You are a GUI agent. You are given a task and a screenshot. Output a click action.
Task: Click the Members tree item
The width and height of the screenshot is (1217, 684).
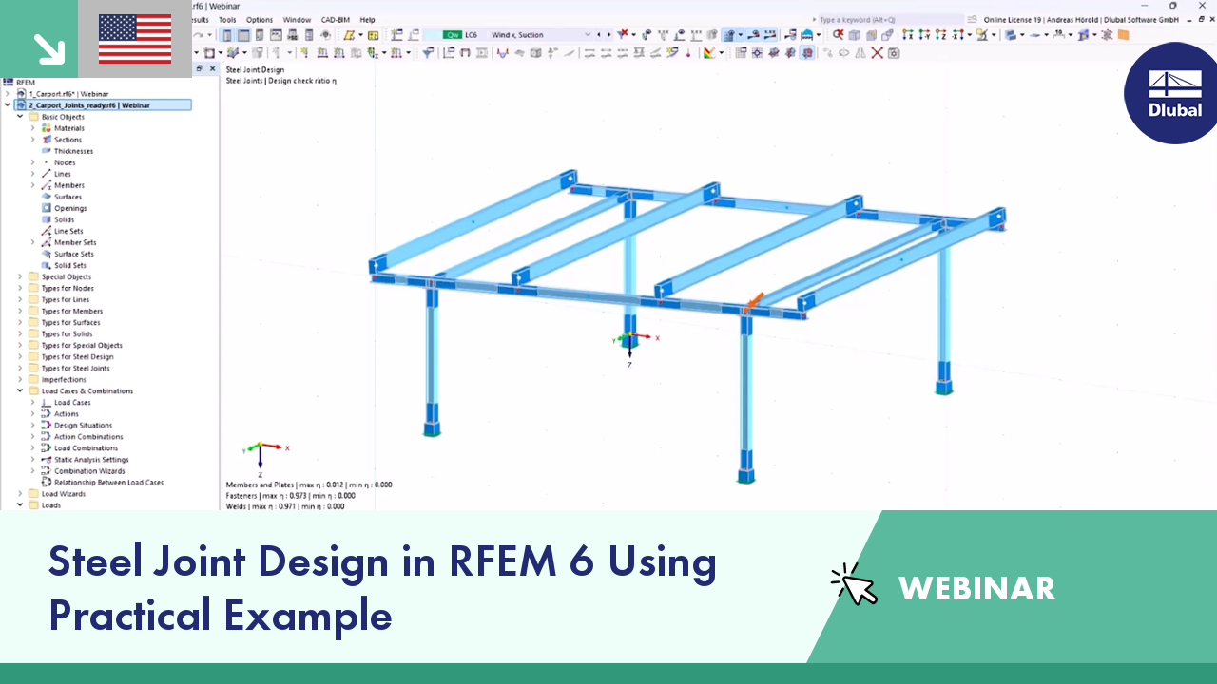click(x=69, y=185)
